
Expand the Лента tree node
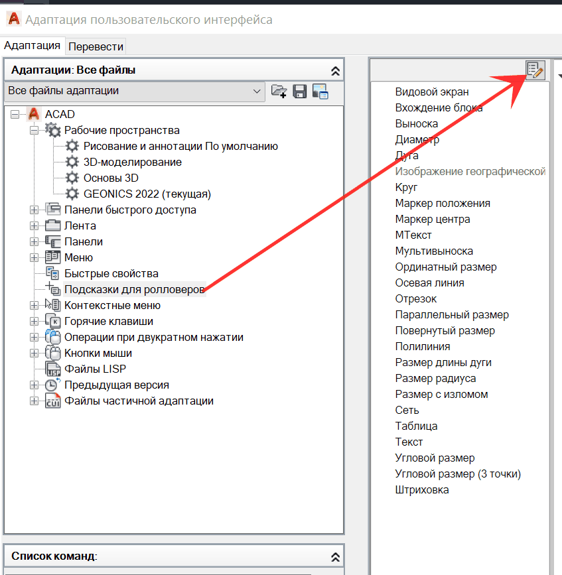click(35, 226)
